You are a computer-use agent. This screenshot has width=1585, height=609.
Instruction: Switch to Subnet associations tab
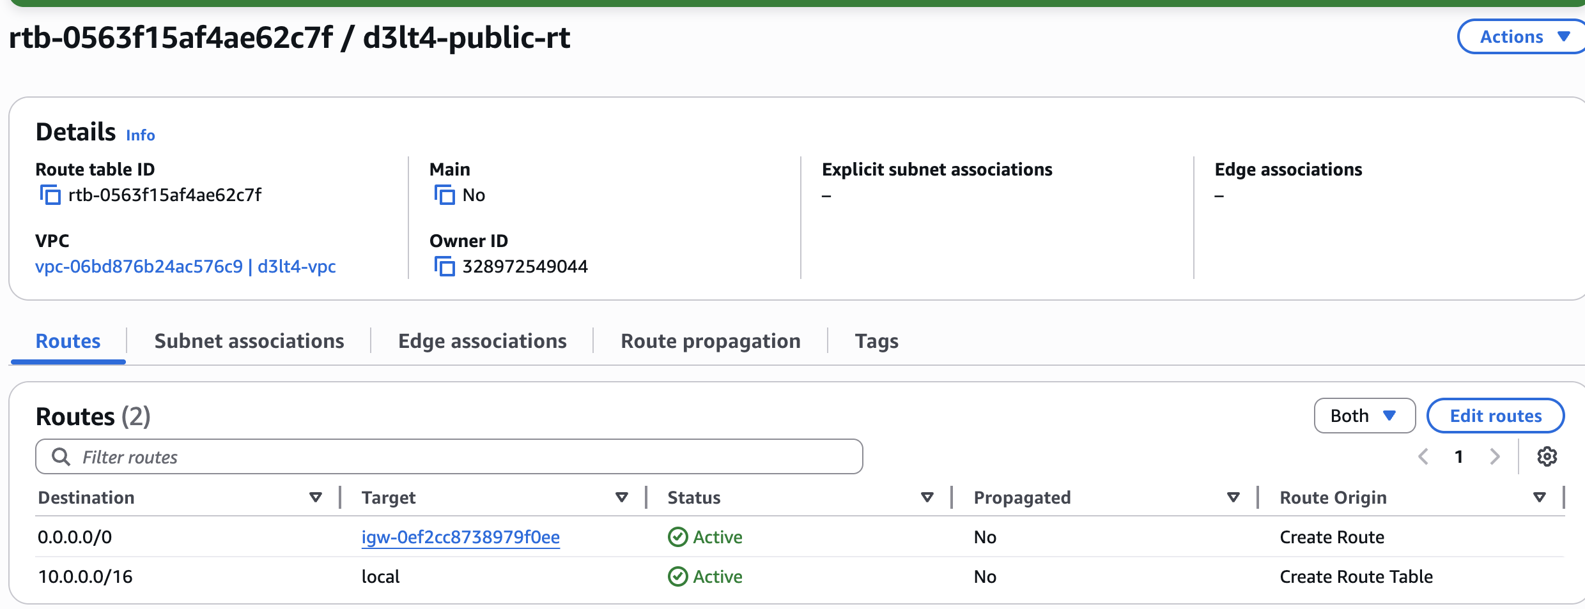click(249, 341)
